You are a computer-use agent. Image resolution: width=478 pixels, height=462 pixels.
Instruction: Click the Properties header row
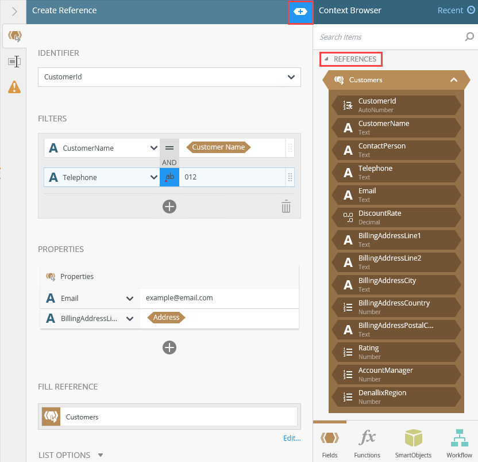pyautogui.click(x=169, y=277)
